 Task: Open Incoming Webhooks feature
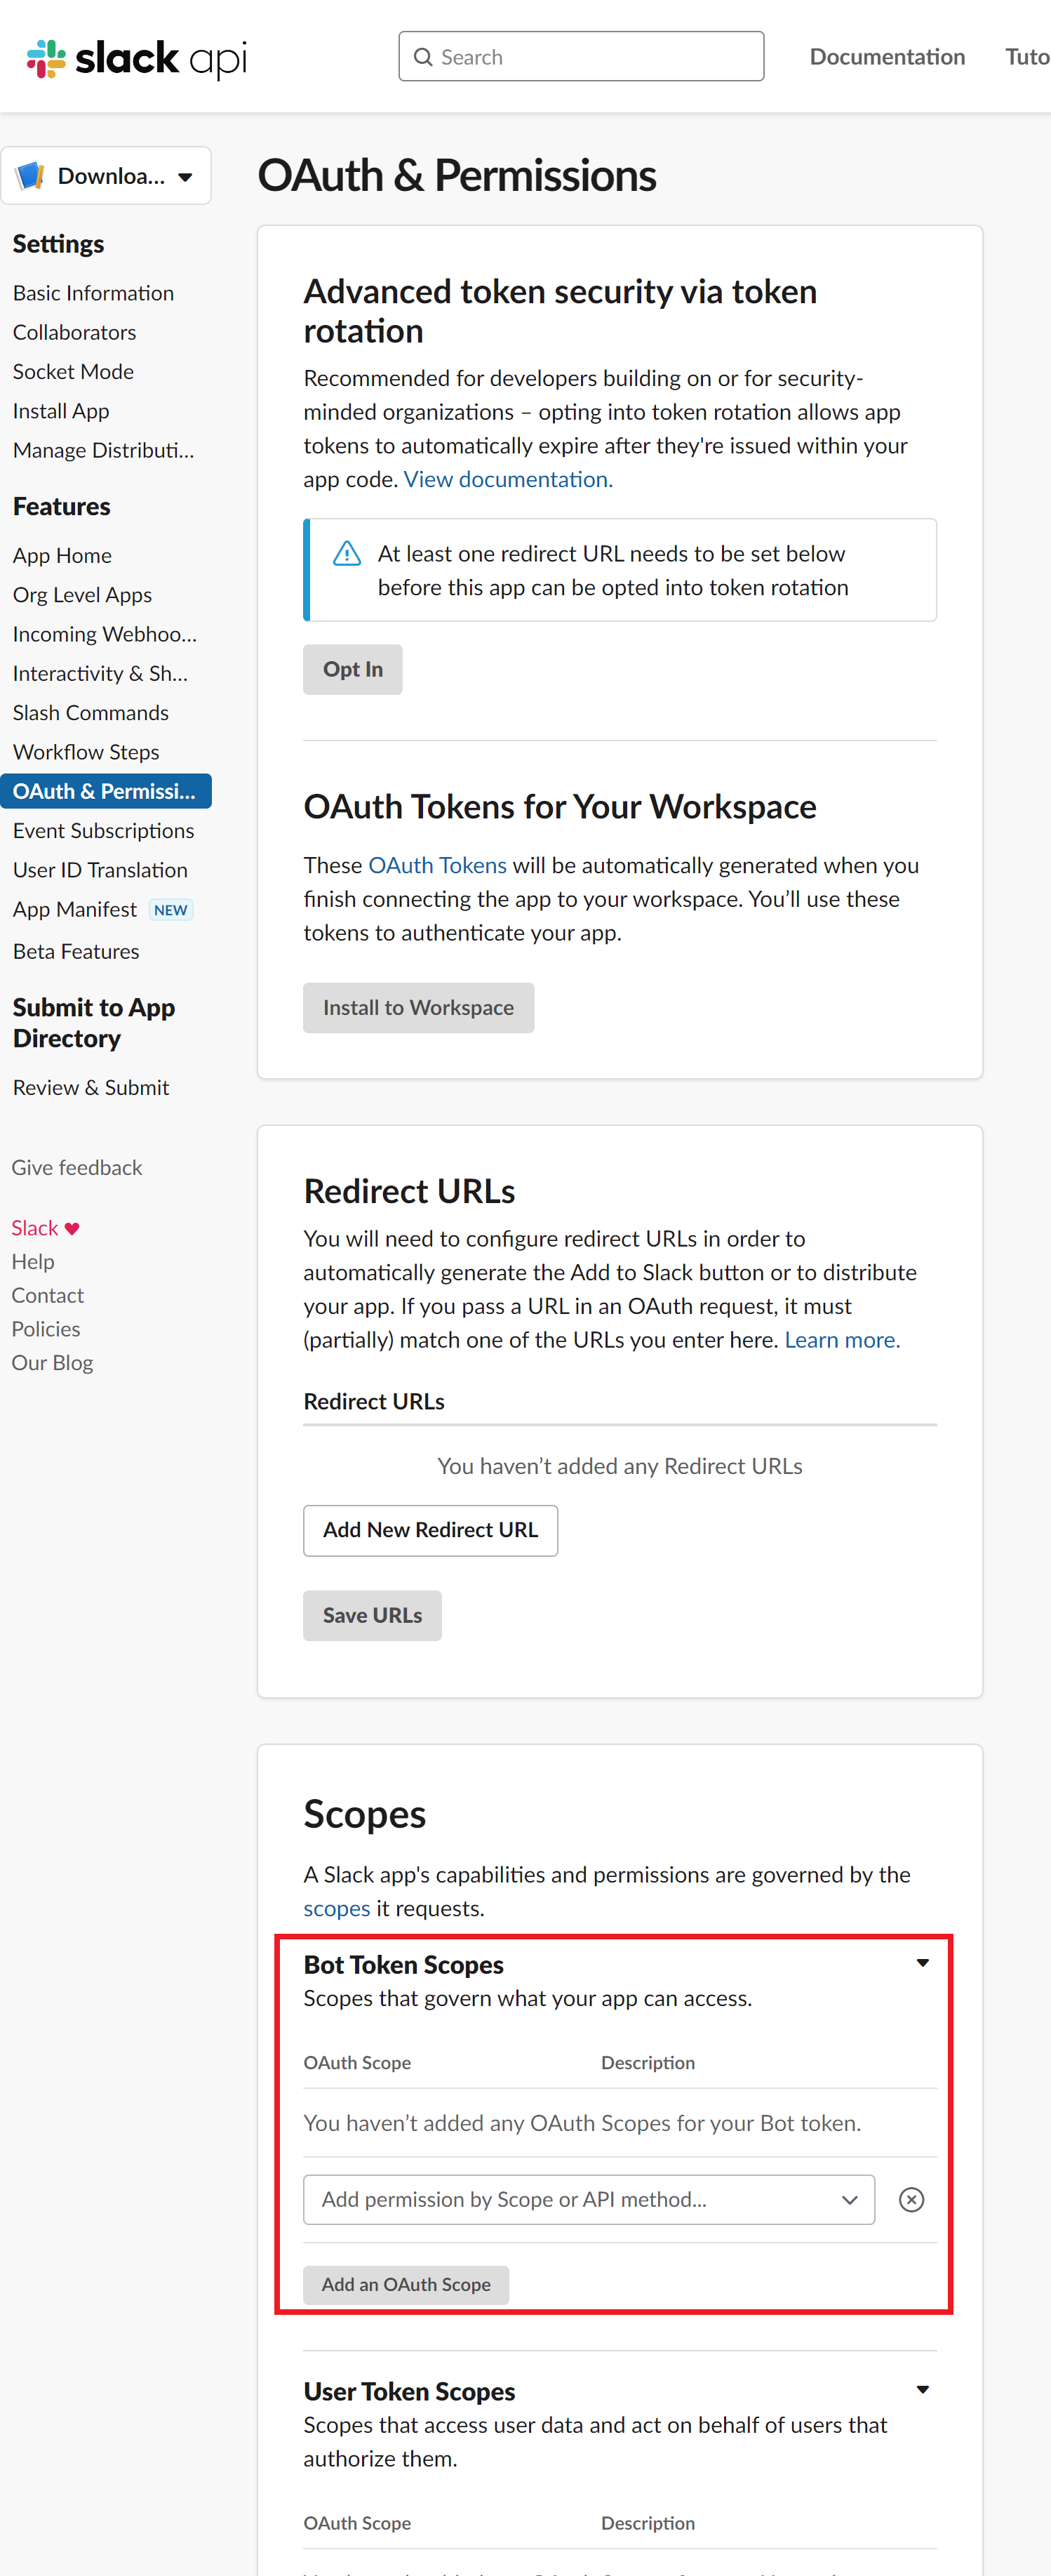click(x=105, y=634)
